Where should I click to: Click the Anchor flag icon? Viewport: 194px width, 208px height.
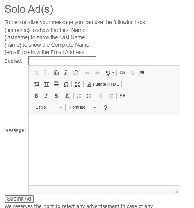coord(142,73)
